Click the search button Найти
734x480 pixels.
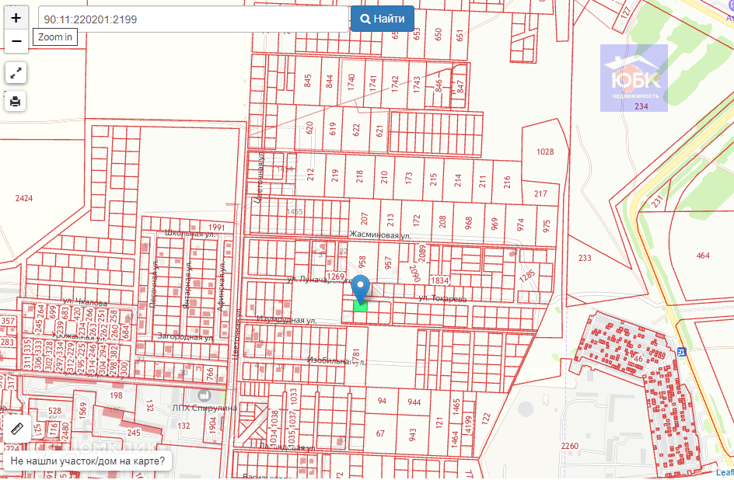(x=383, y=19)
